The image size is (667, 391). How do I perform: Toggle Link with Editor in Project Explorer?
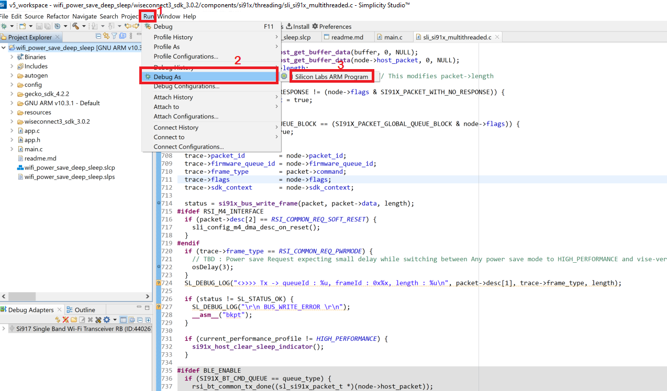106,36
